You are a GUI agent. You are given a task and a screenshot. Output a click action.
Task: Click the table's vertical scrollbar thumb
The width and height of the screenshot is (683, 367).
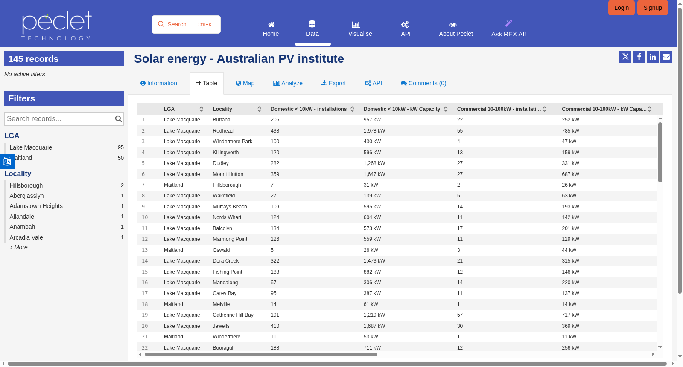[660, 152]
